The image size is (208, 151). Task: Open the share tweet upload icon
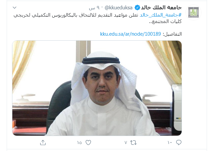(43, 143)
